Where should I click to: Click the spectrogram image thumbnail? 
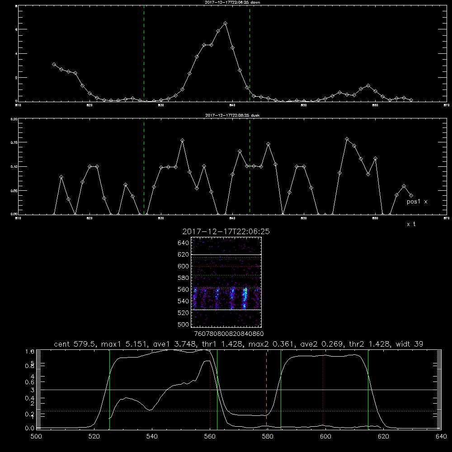coord(226,282)
